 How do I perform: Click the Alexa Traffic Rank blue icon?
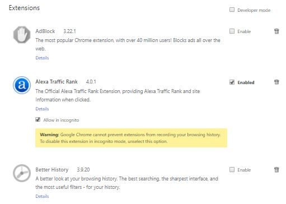pos(22,85)
